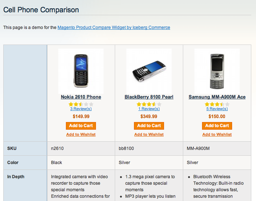Screen dimensions: 256x201
Task: Click the Samsung MM-A900M Ace product image
Action: tap(217, 71)
